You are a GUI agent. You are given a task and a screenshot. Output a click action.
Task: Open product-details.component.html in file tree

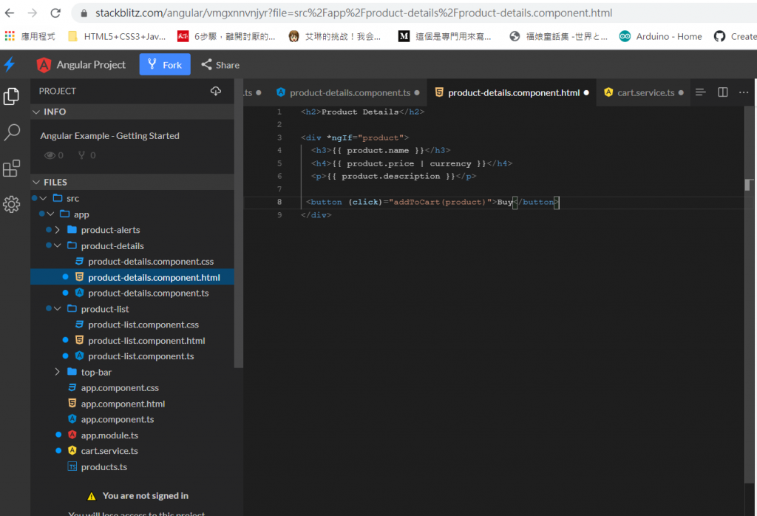[x=132, y=277]
